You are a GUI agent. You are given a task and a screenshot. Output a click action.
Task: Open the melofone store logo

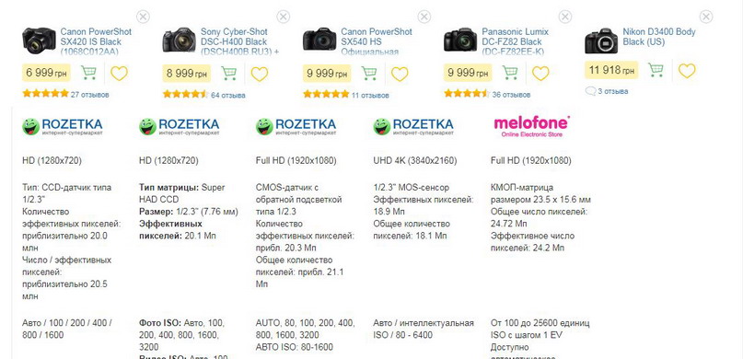tap(531, 126)
